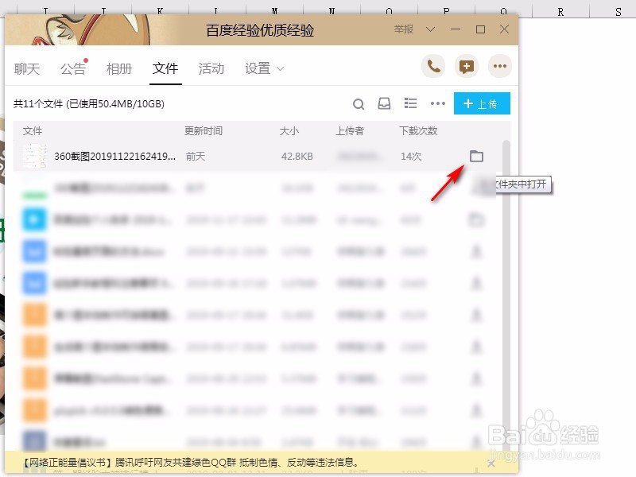This screenshot has width=636, height=477.
Task: Sort by 更新时间 column header
Action: click(204, 131)
